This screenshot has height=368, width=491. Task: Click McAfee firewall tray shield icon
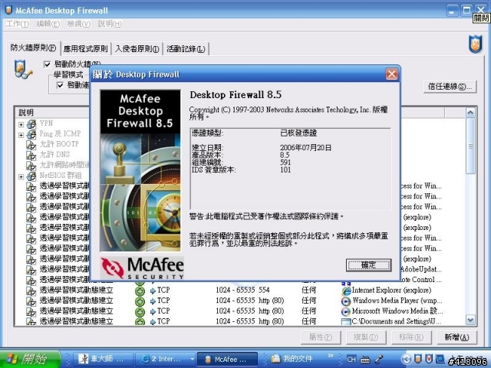(417, 359)
